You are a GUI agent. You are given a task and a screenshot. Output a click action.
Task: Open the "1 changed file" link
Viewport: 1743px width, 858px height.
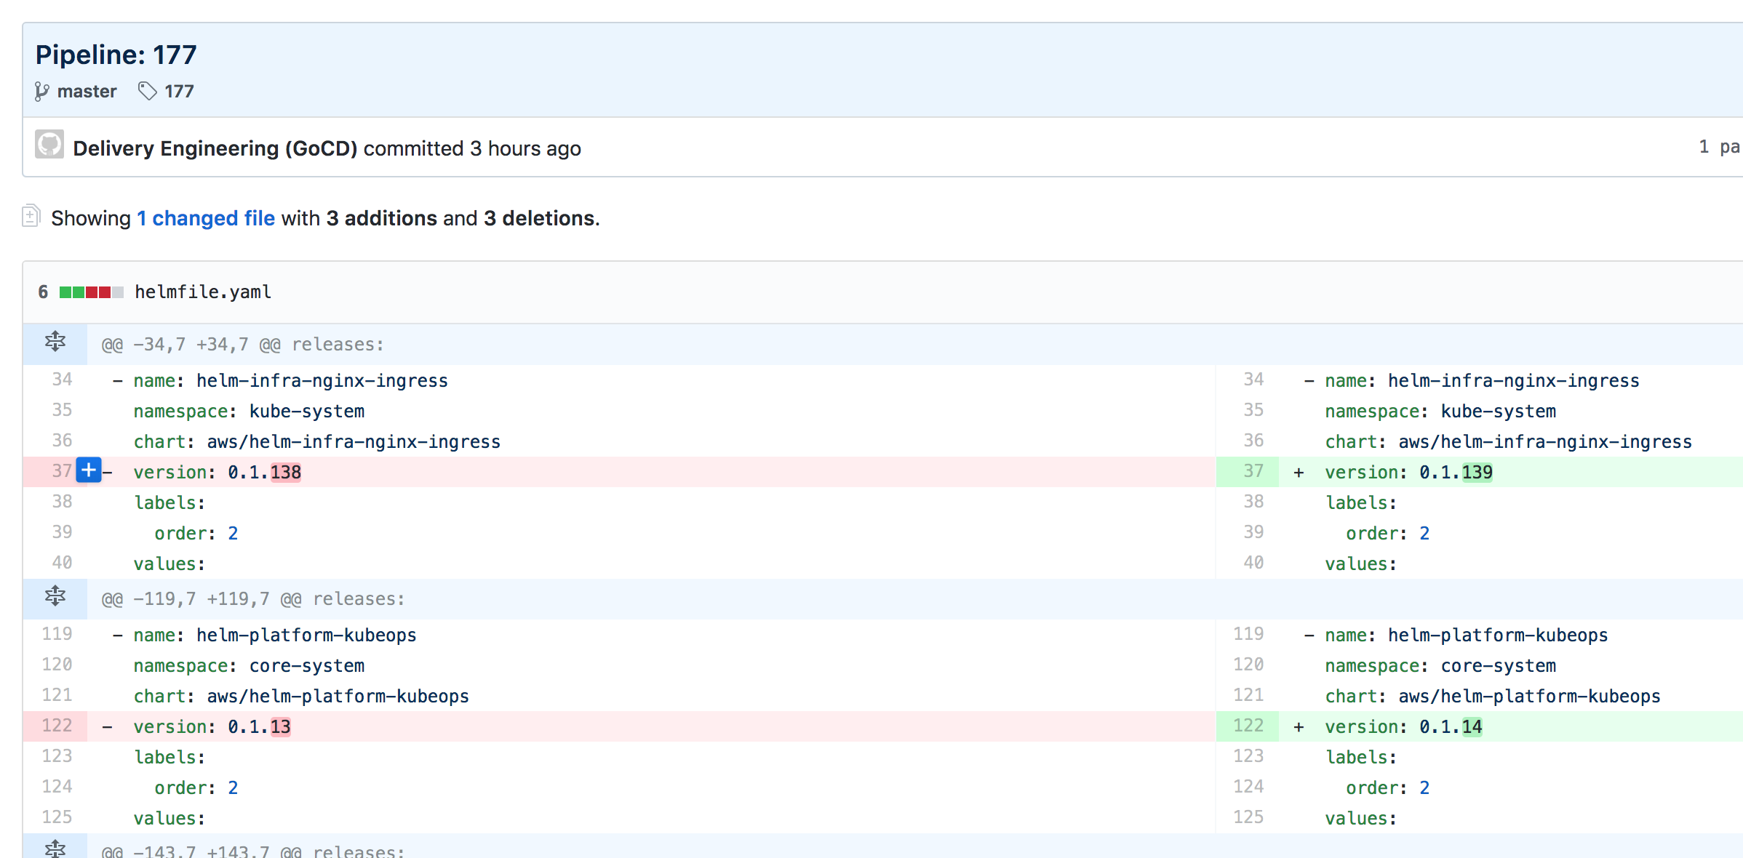206,217
